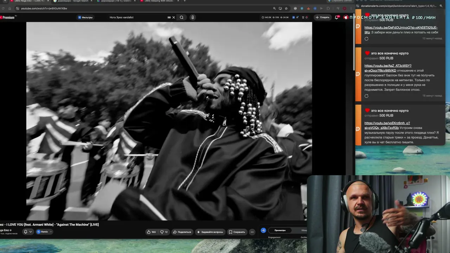Open the youtu.be/DeFdOUmjyoQ donation link

[x=401, y=30]
